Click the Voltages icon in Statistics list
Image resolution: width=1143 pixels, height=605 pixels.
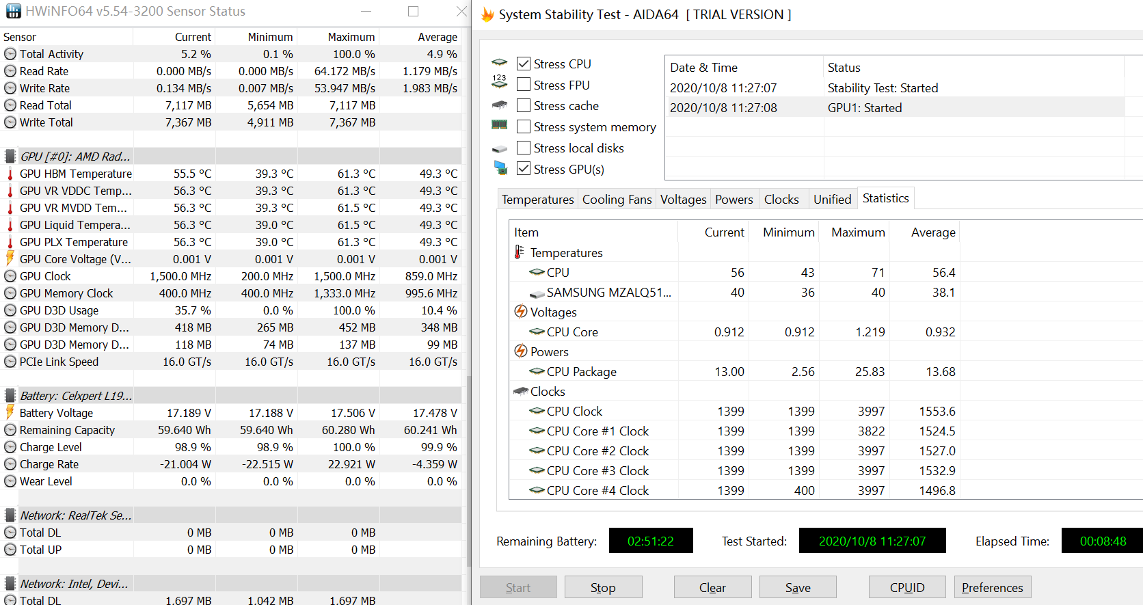(x=521, y=312)
